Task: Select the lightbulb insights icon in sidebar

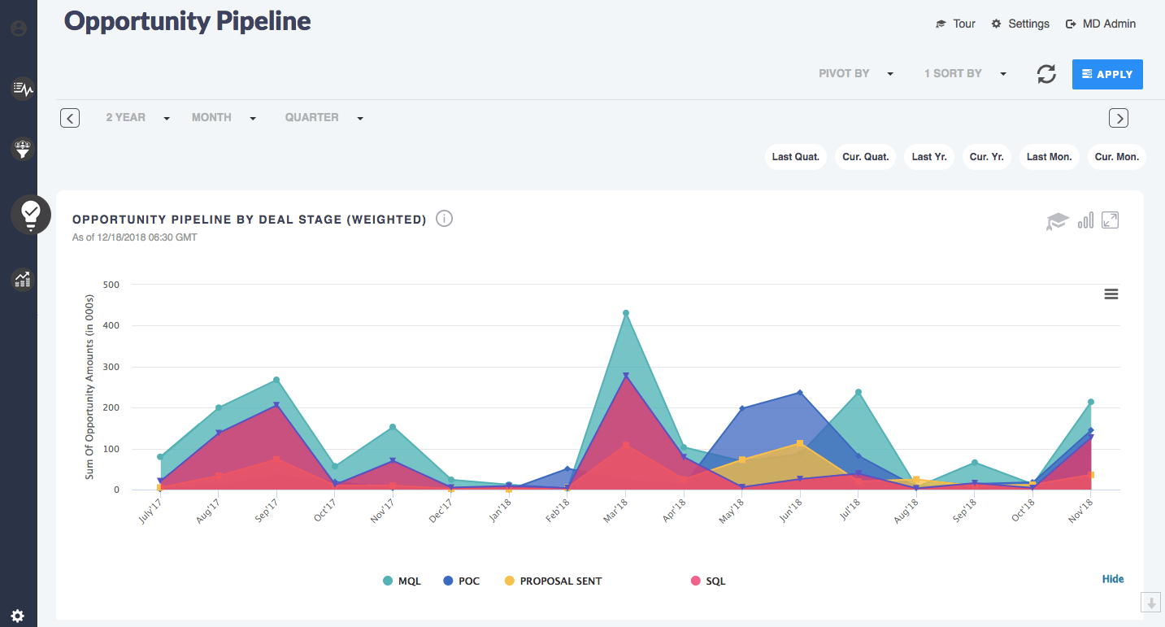Action: [x=30, y=215]
